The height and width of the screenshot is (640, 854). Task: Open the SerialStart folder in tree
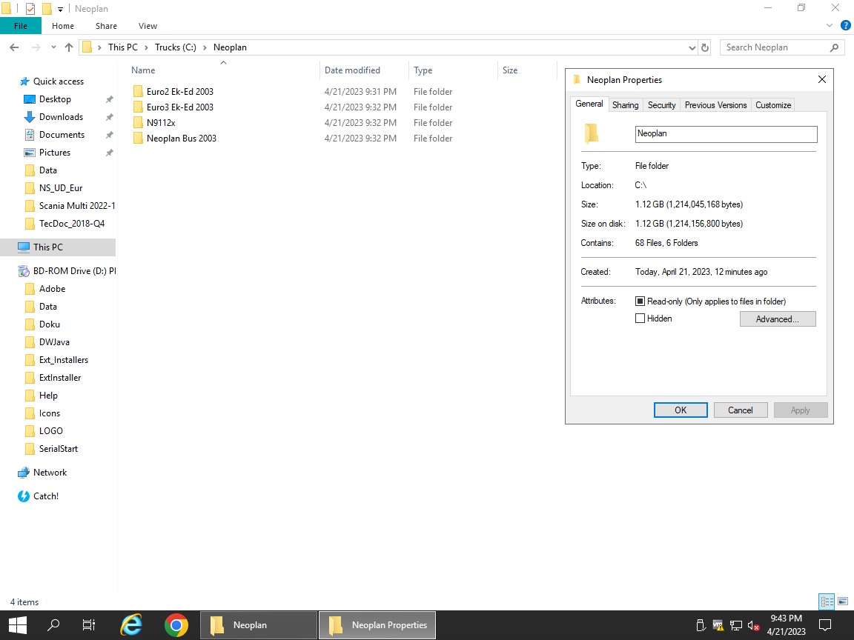59,448
